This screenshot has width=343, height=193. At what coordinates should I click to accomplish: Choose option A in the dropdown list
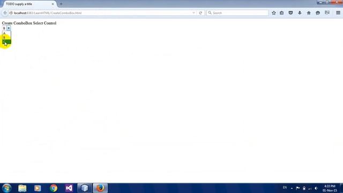pyautogui.click(x=6, y=33)
